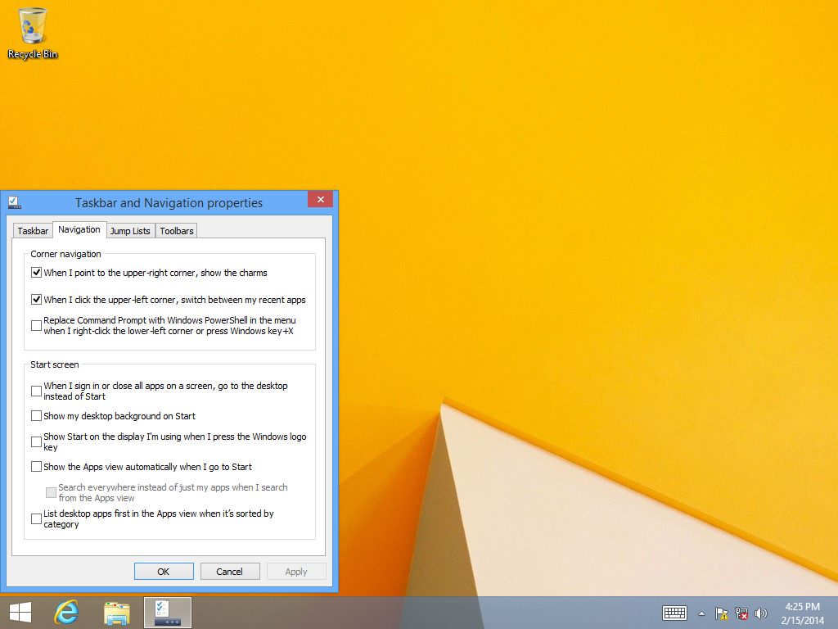Launch Internet Explorer from the taskbar
838x629 pixels.
(67, 613)
